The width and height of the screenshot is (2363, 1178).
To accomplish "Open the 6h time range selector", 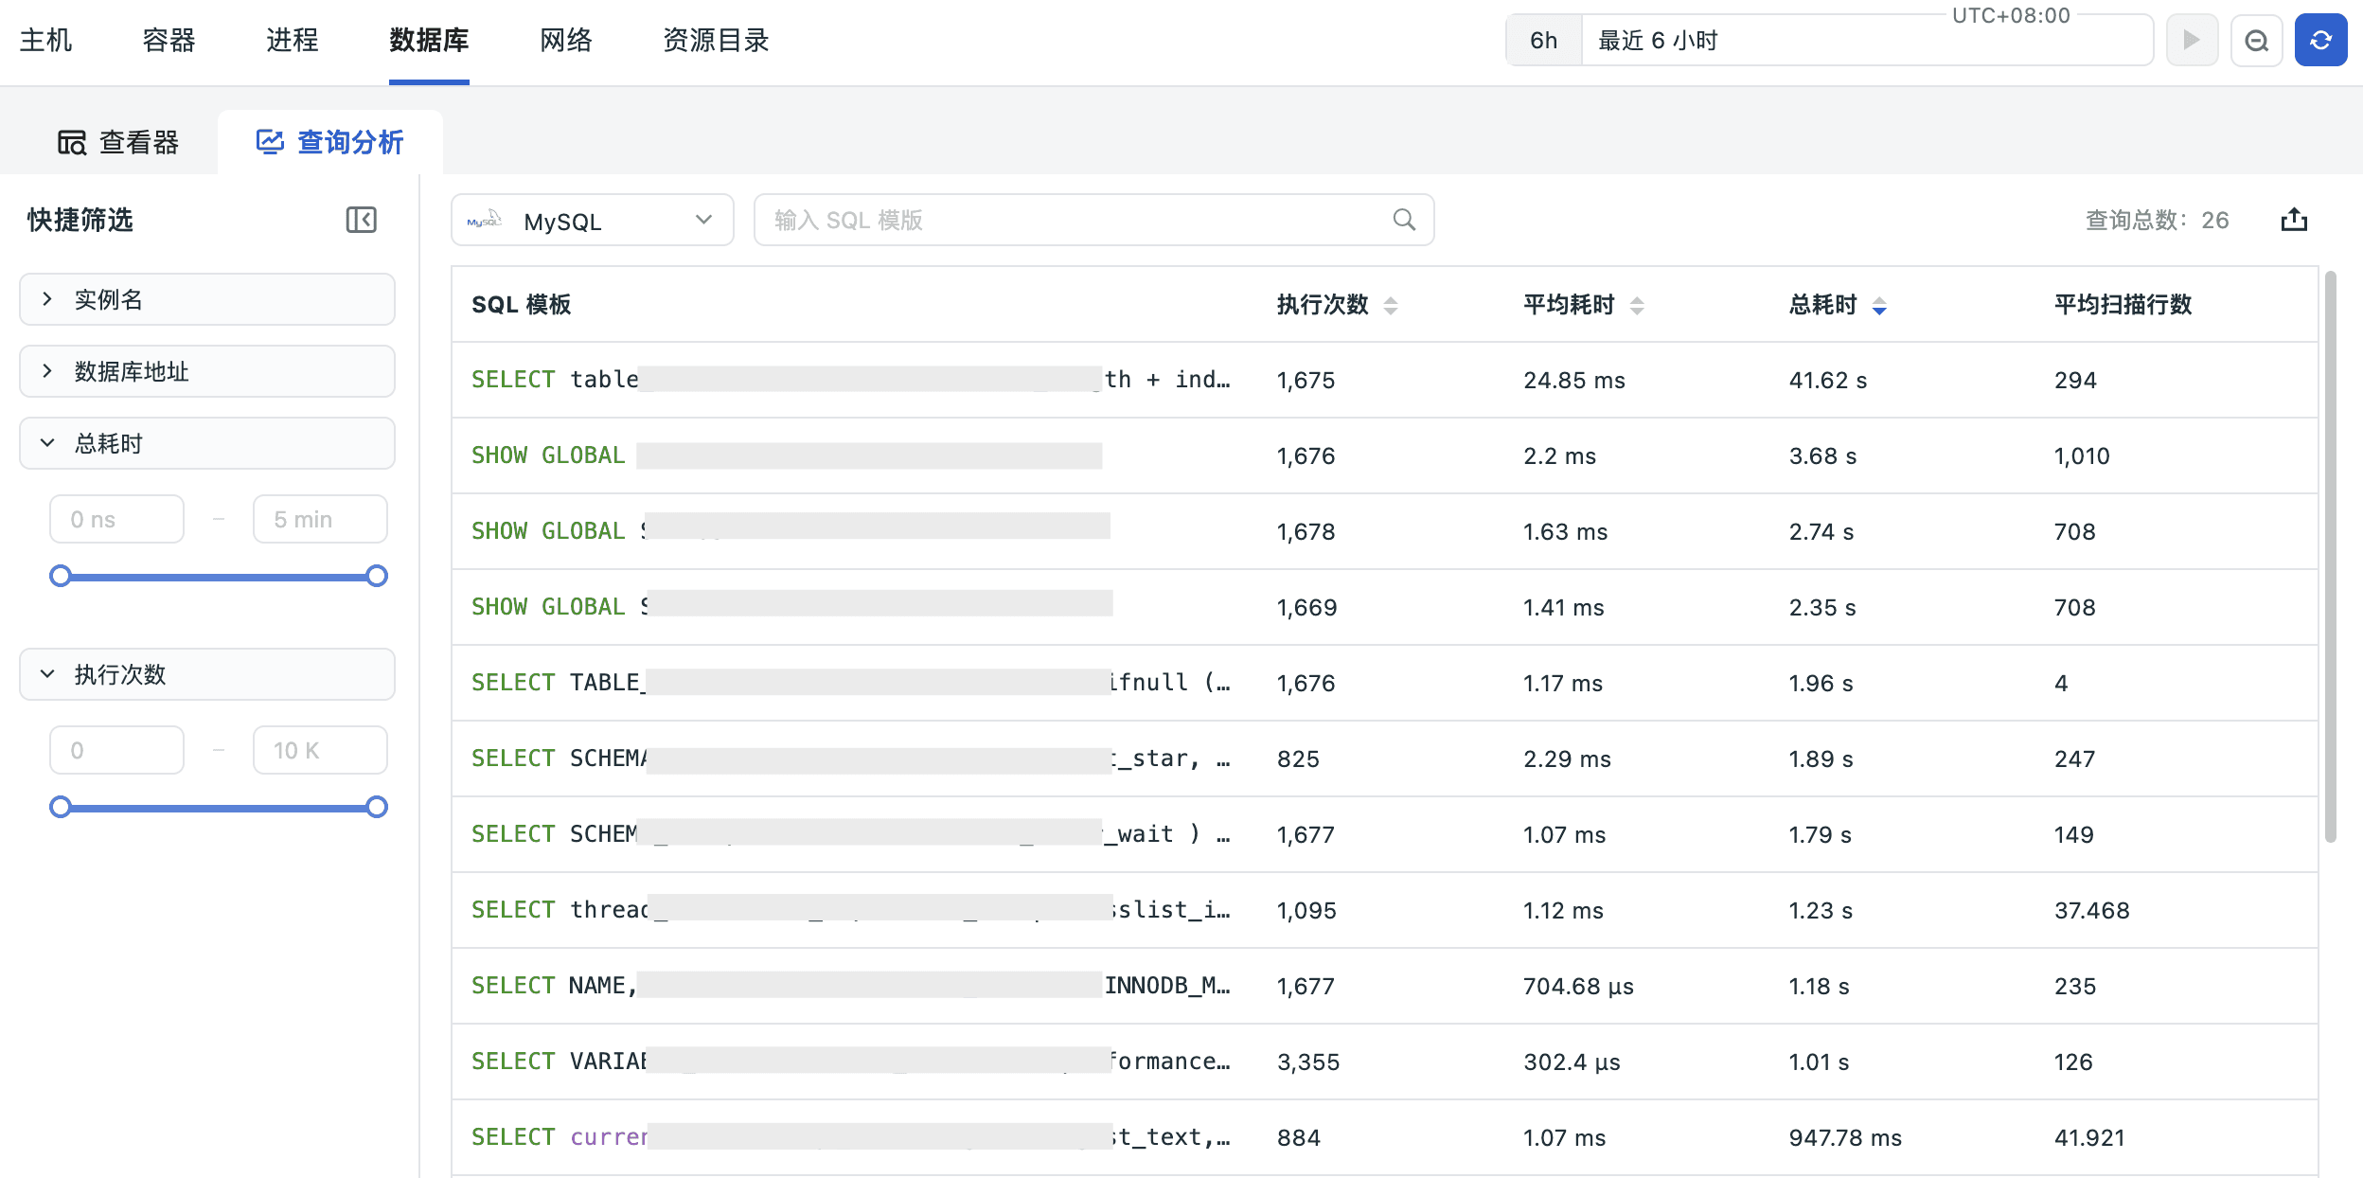I will tap(1543, 41).
